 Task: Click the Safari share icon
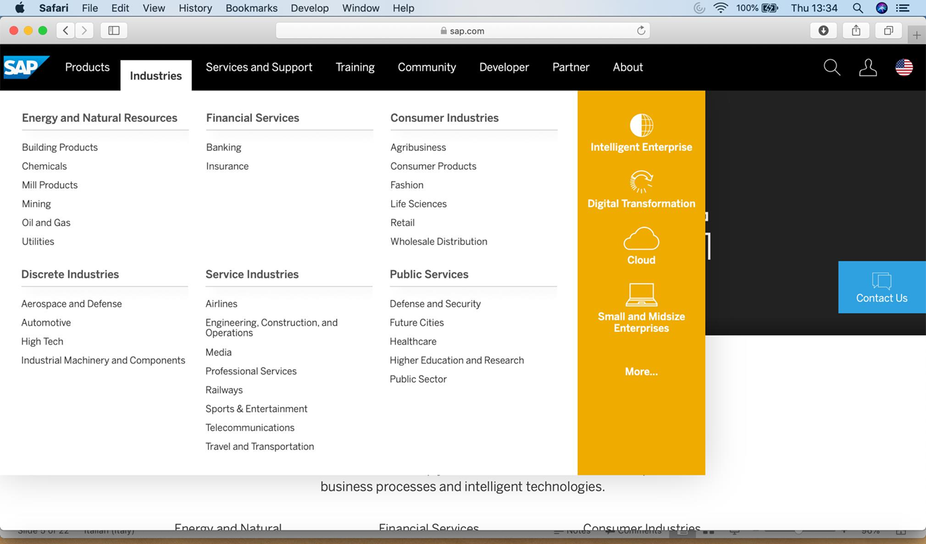pyautogui.click(x=856, y=30)
